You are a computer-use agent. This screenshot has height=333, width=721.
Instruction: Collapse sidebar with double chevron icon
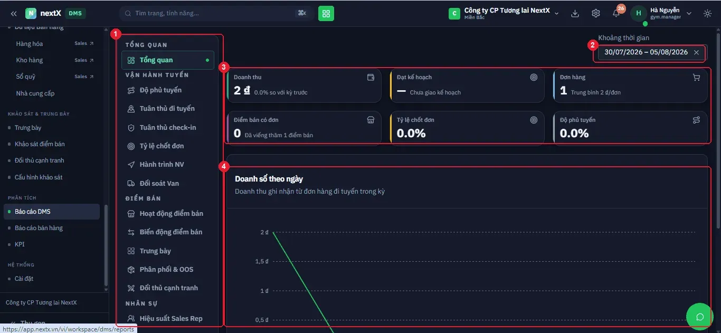[14, 13]
